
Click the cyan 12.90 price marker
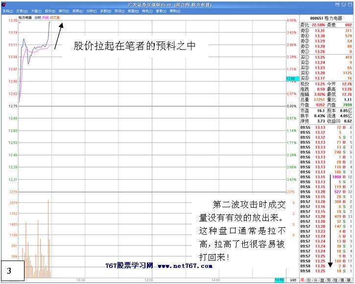(x=291, y=79)
